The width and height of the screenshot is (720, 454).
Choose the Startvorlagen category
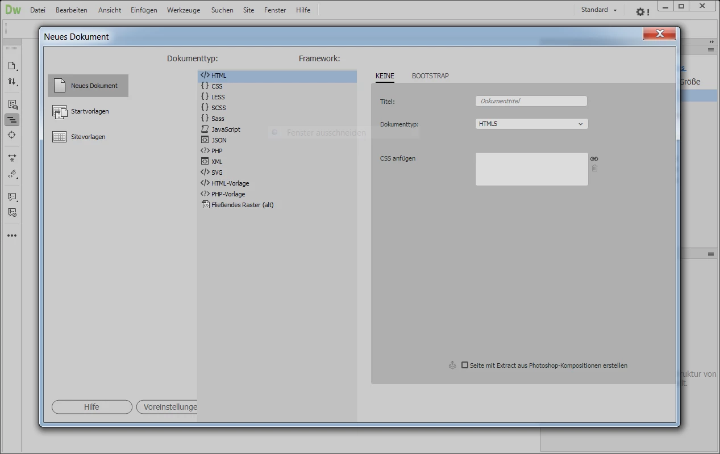[88, 111]
